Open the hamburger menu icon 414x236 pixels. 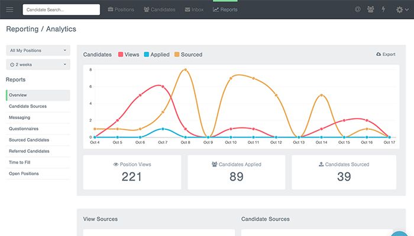10,10
